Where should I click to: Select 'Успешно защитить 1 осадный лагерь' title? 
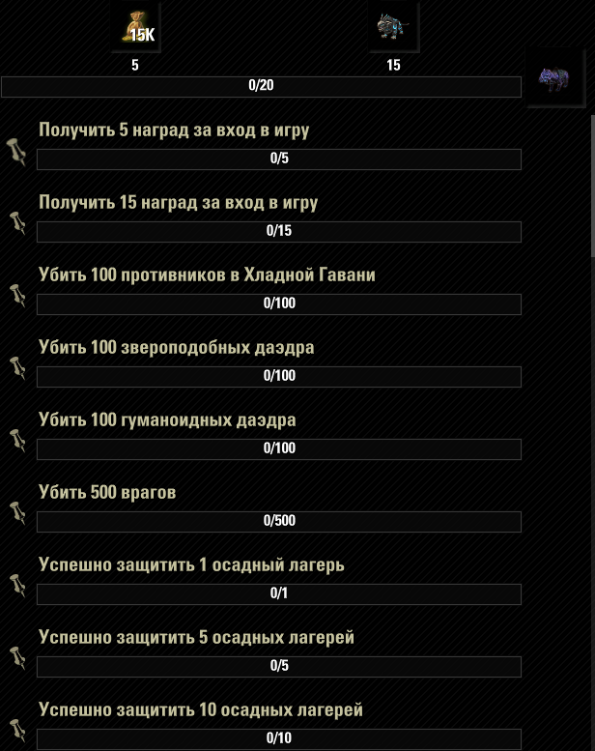191,565
